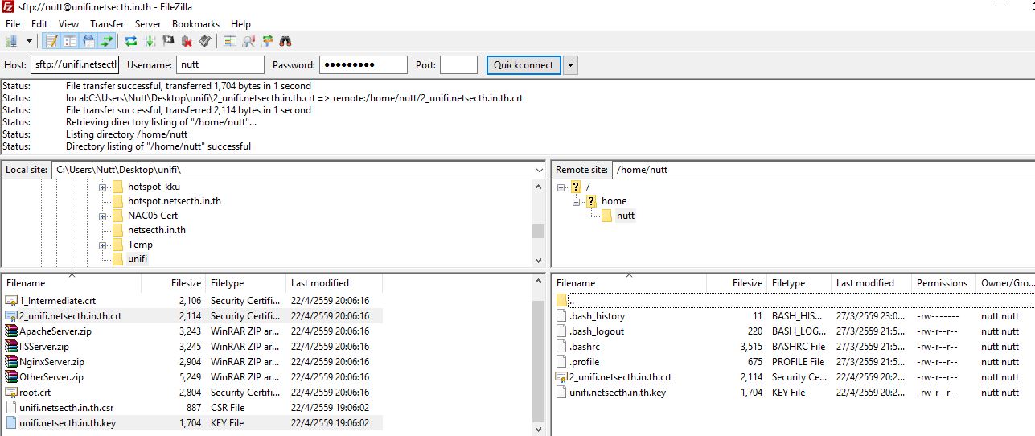Click remote 2_unifi.netsecth.in.th.crt certificate icon
This screenshot has width=1035, height=436.
tap(561, 376)
